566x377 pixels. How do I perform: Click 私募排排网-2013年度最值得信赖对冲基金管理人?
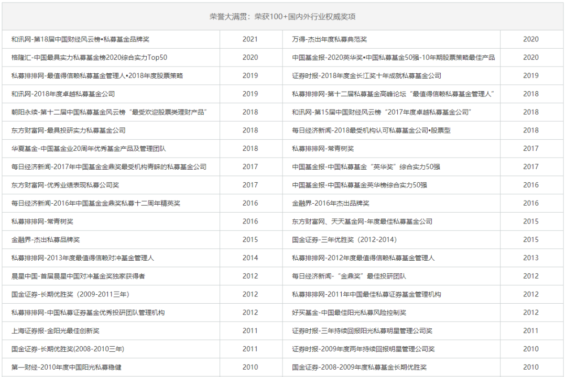[x=83, y=258]
